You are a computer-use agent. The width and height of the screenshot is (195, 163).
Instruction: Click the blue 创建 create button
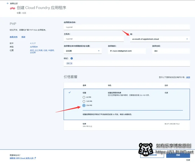click(x=178, y=155)
